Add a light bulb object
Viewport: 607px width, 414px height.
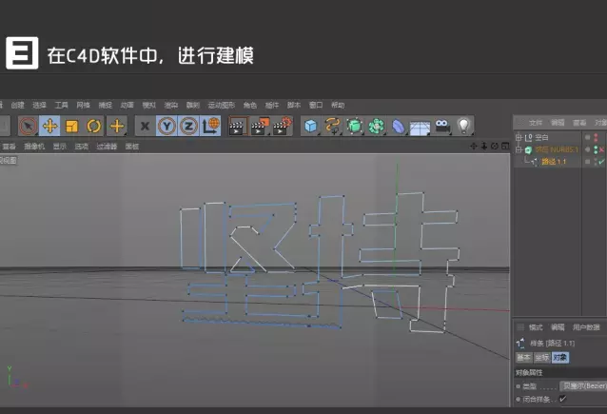coord(463,126)
